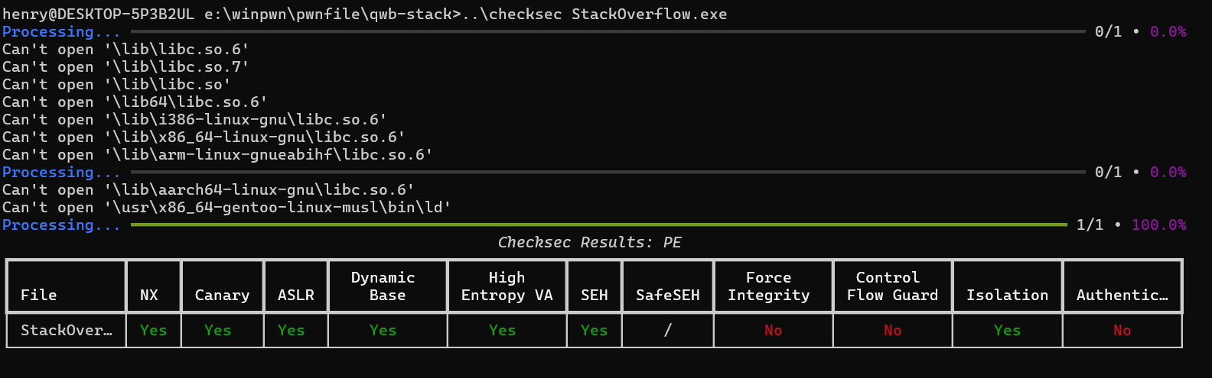Click the Yes value under Isolation
This screenshot has width=1212, height=378.
coord(1007,331)
